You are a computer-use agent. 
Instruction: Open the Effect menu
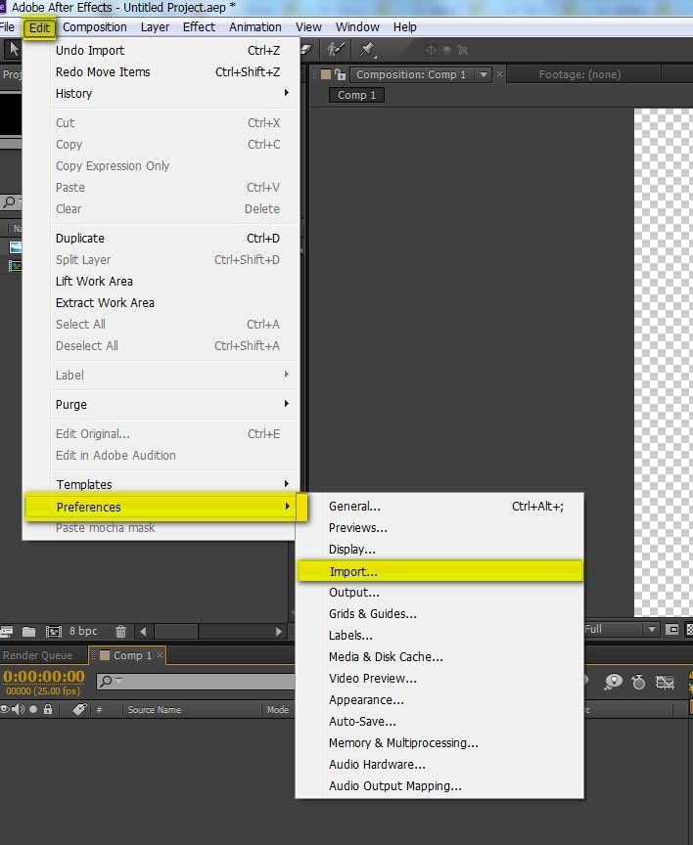[199, 27]
